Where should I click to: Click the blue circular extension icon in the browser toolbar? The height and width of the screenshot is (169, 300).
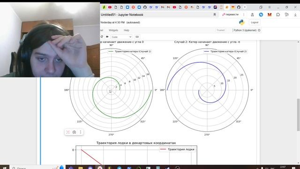261,15
